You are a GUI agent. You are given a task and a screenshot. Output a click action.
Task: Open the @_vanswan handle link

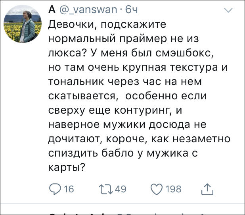tap(86, 9)
